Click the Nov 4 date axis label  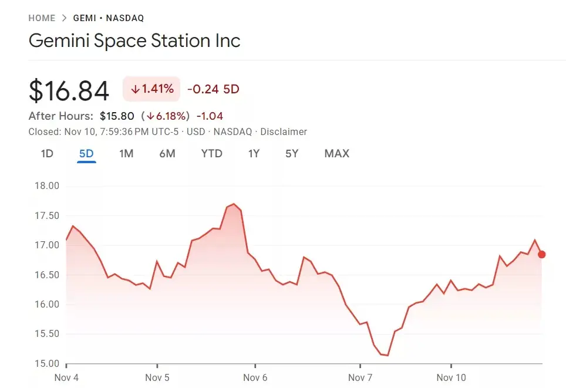66,377
